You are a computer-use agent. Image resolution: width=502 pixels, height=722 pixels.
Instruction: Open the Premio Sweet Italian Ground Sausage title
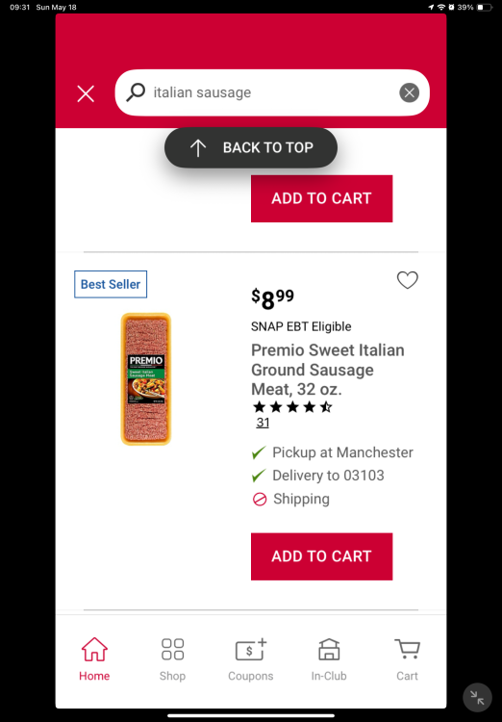328,370
